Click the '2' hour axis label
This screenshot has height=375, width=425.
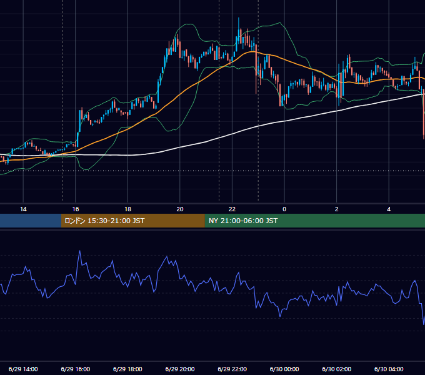coord(337,209)
